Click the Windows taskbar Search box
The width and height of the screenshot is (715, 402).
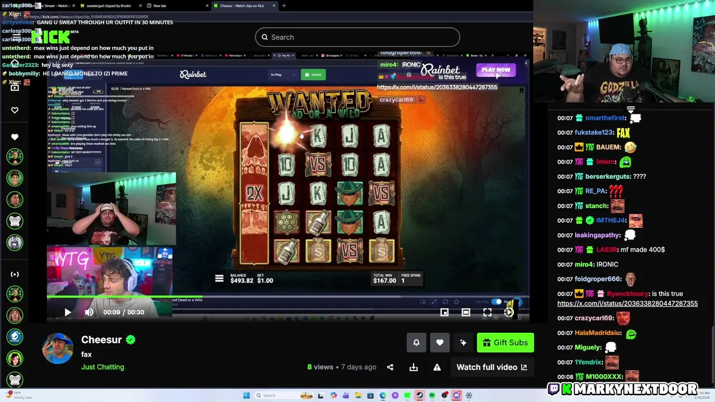283,395
